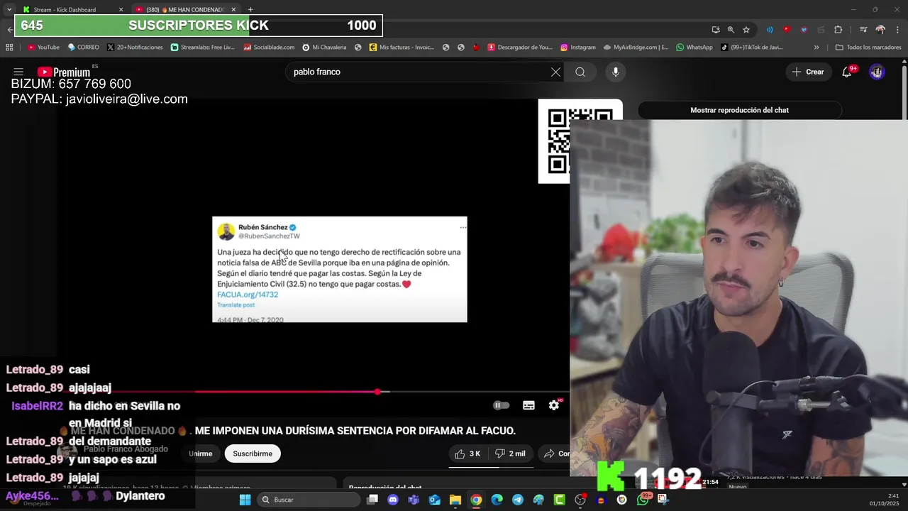Open WhatsApp from the taskbar
Viewport: 908px width, 511px height.
[x=643, y=500]
